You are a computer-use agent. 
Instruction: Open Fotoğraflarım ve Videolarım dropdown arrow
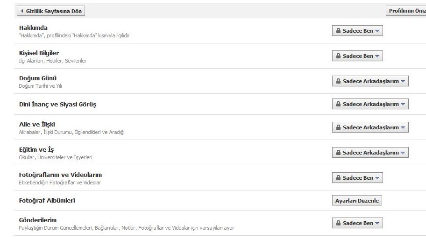pos(377,178)
